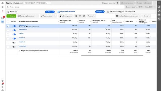Click the user avatar icon in left sidebar
The image size is (161, 91).
tap(3, 11)
